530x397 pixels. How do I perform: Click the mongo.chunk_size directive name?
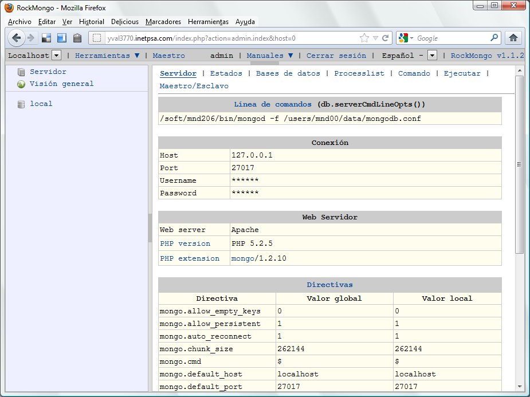pos(197,349)
